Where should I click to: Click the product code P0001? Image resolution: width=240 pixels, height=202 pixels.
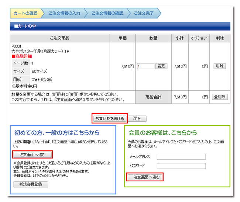[x=16, y=46]
